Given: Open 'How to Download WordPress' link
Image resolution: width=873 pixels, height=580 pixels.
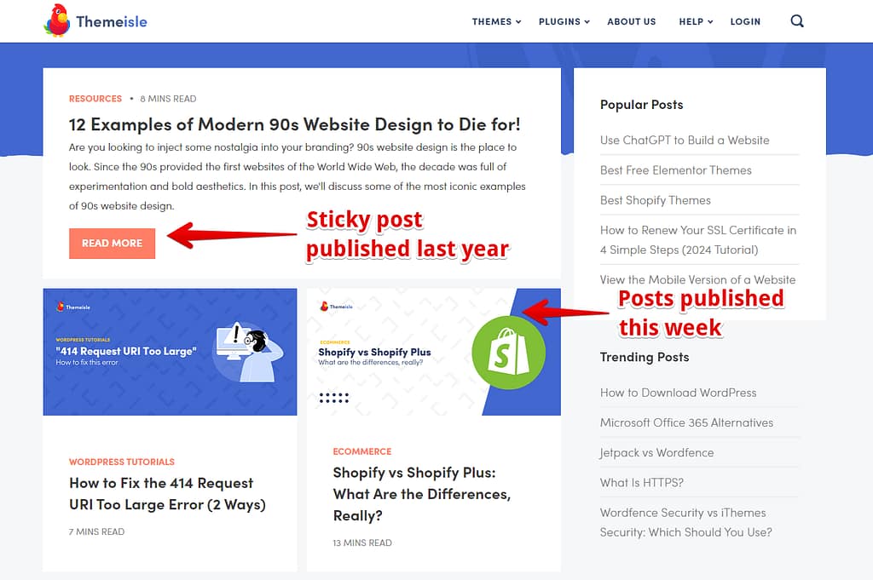Looking at the screenshot, I should click(679, 393).
